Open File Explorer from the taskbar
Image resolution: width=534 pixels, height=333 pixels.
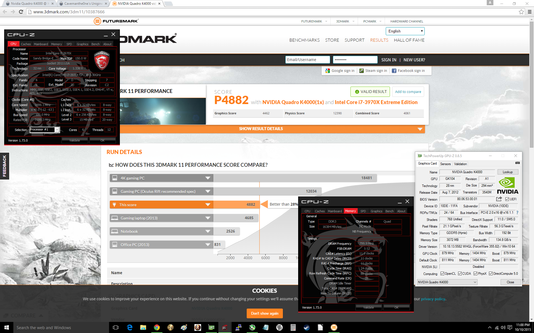pos(143,327)
